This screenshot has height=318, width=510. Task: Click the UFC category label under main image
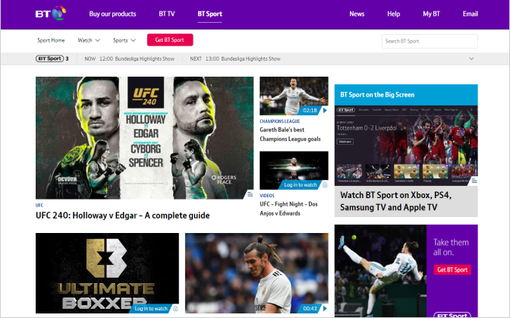[x=39, y=206]
